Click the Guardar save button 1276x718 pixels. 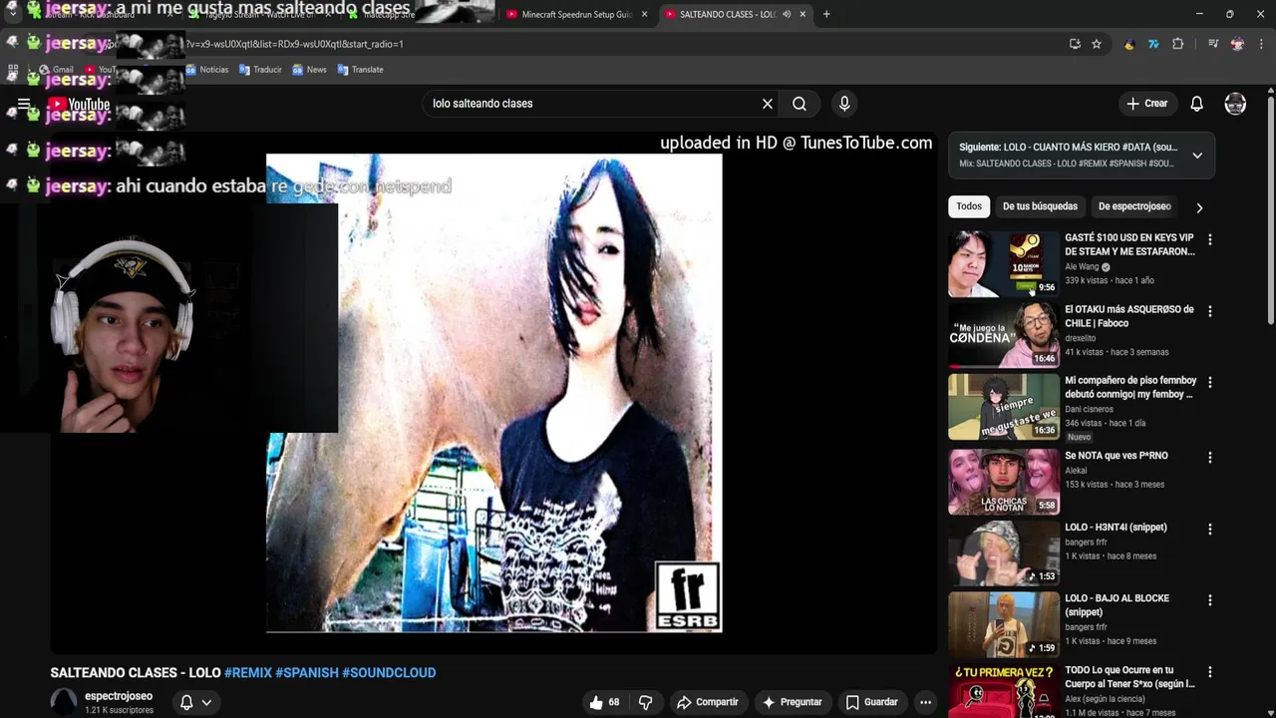872,702
